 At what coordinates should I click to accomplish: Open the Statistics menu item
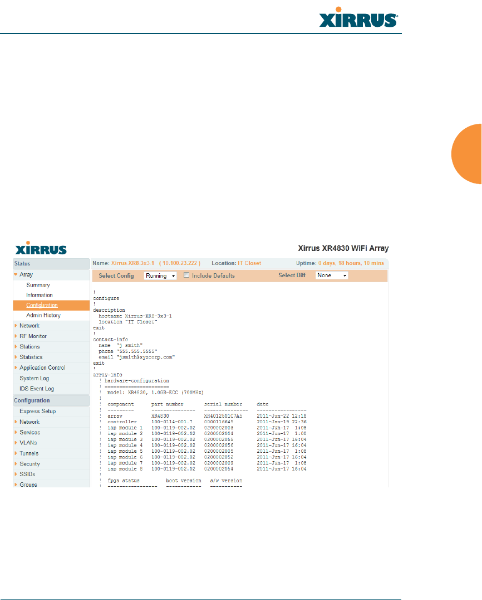[x=31, y=357]
